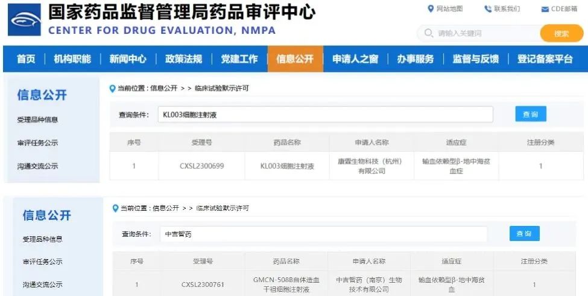Open CDE邮箱 link

click(x=564, y=9)
